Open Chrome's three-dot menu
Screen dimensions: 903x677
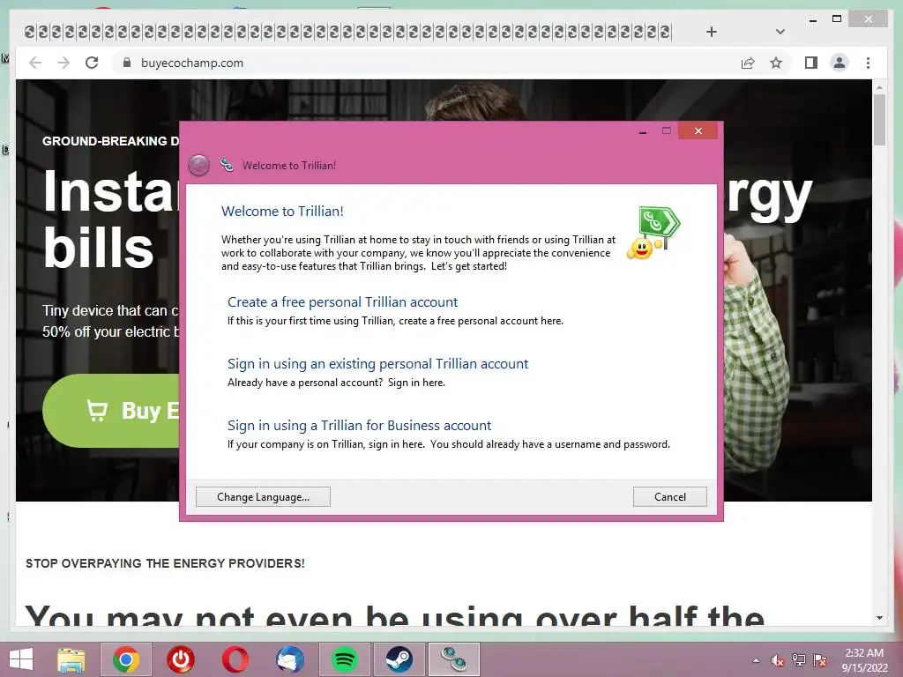[868, 63]
